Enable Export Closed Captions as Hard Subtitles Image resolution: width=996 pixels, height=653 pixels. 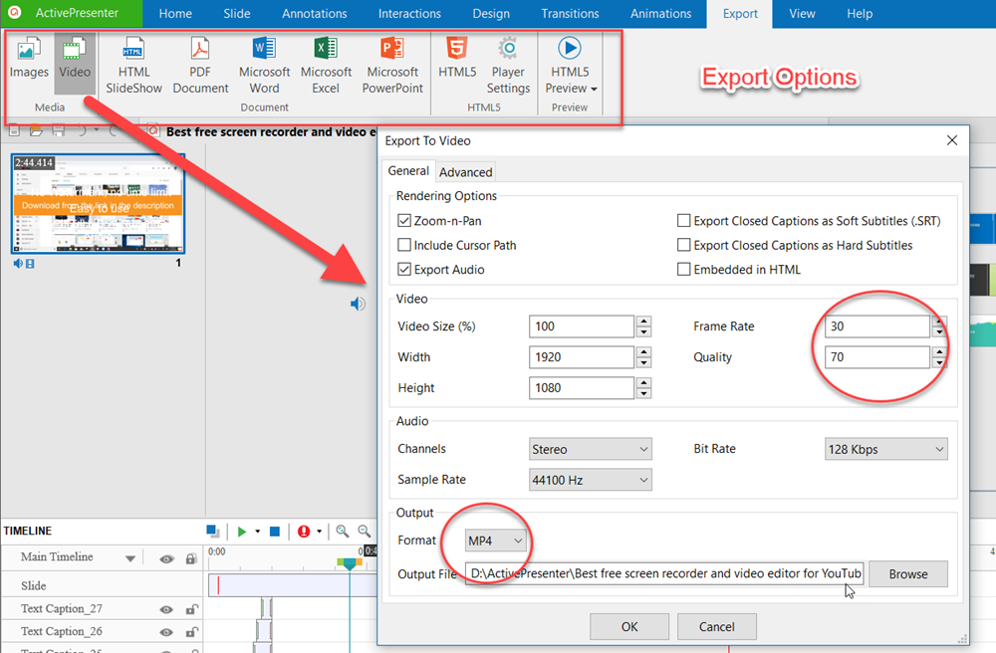683,245
